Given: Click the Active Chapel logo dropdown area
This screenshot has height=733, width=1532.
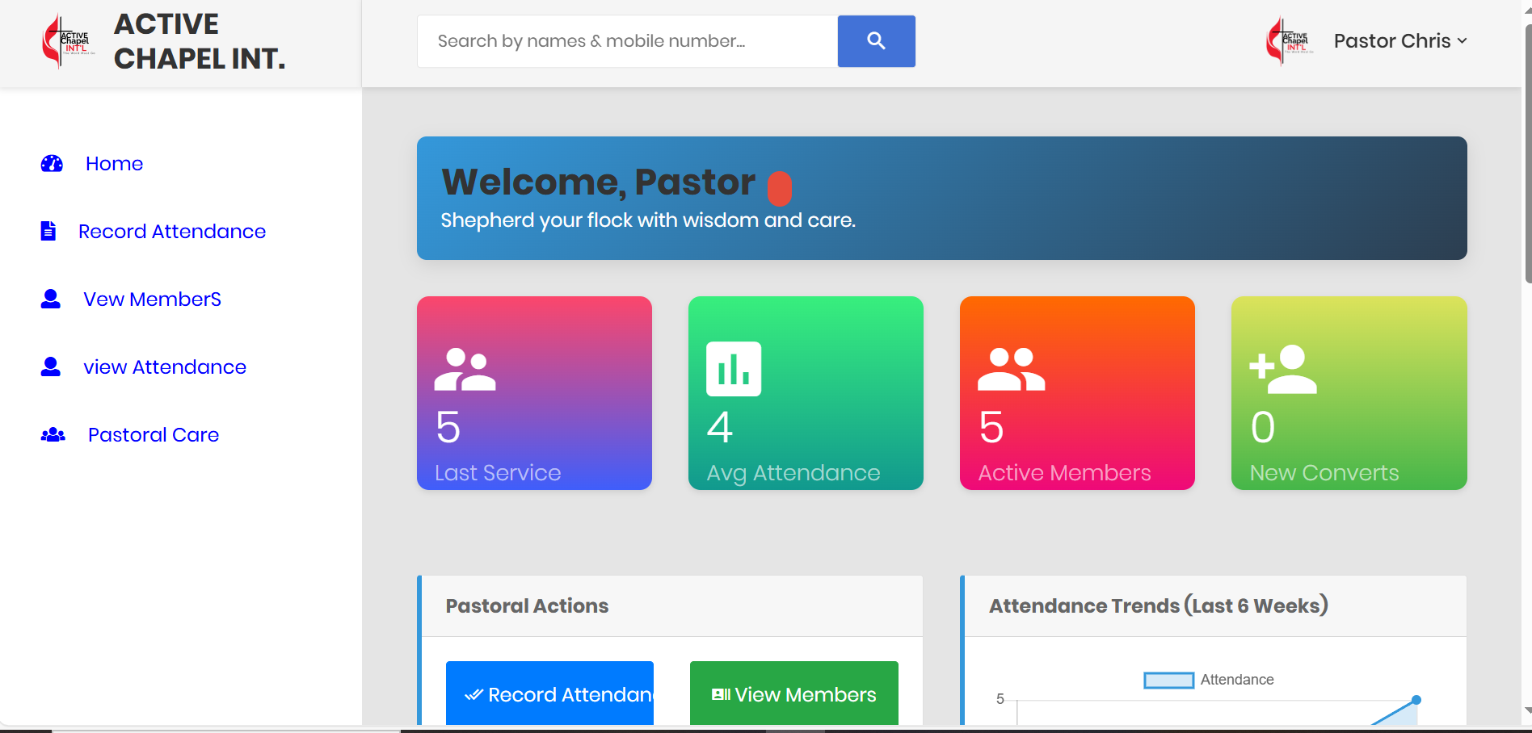Looking at the screenshot, I should [x=1289, y=40].
